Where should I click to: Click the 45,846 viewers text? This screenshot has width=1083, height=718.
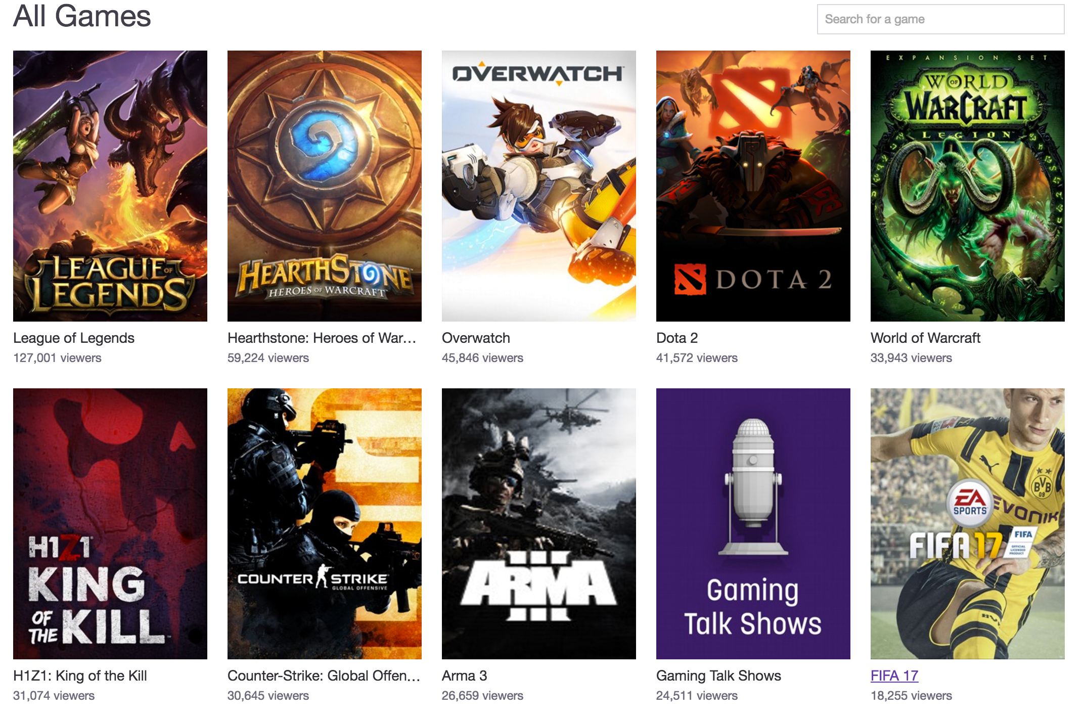[x=482, y=358]
